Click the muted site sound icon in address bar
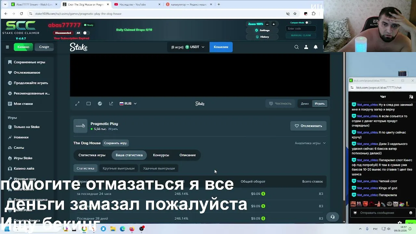The image size is (416, 234). [x=288, y=14]
